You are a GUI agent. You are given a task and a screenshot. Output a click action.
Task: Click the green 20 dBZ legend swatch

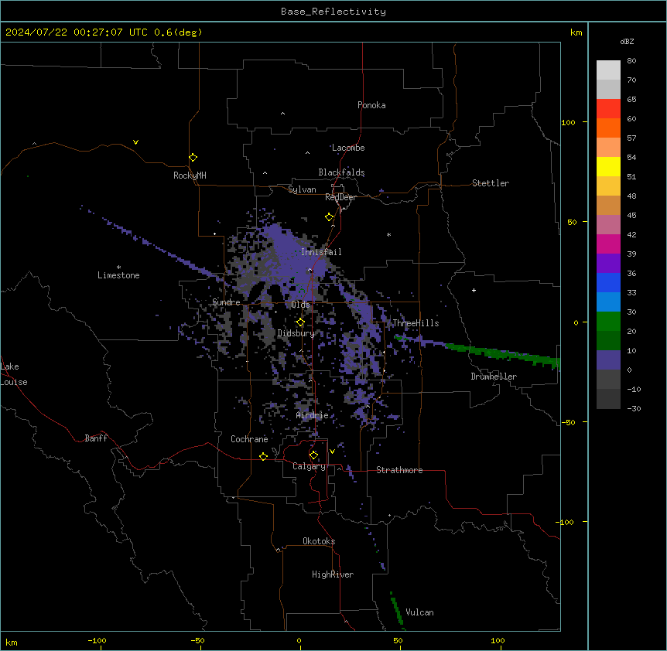608,322
